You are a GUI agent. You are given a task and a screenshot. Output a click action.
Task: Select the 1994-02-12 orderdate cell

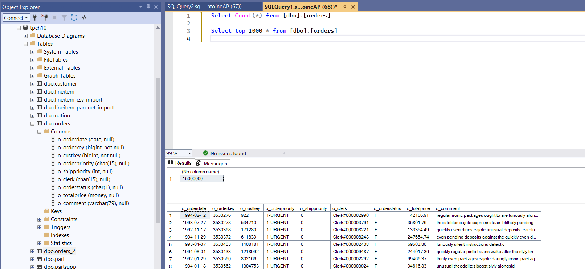[195, 215]
